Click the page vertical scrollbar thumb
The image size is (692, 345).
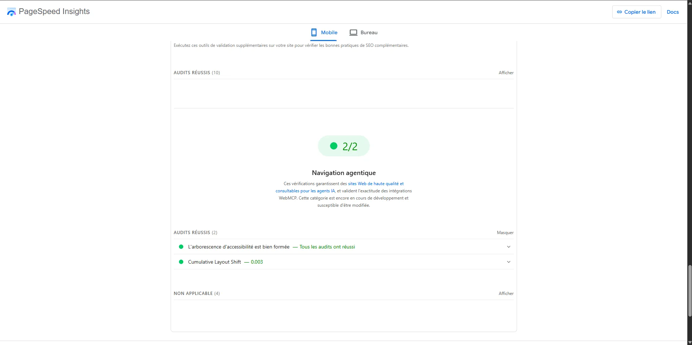(x=689, y=291)
